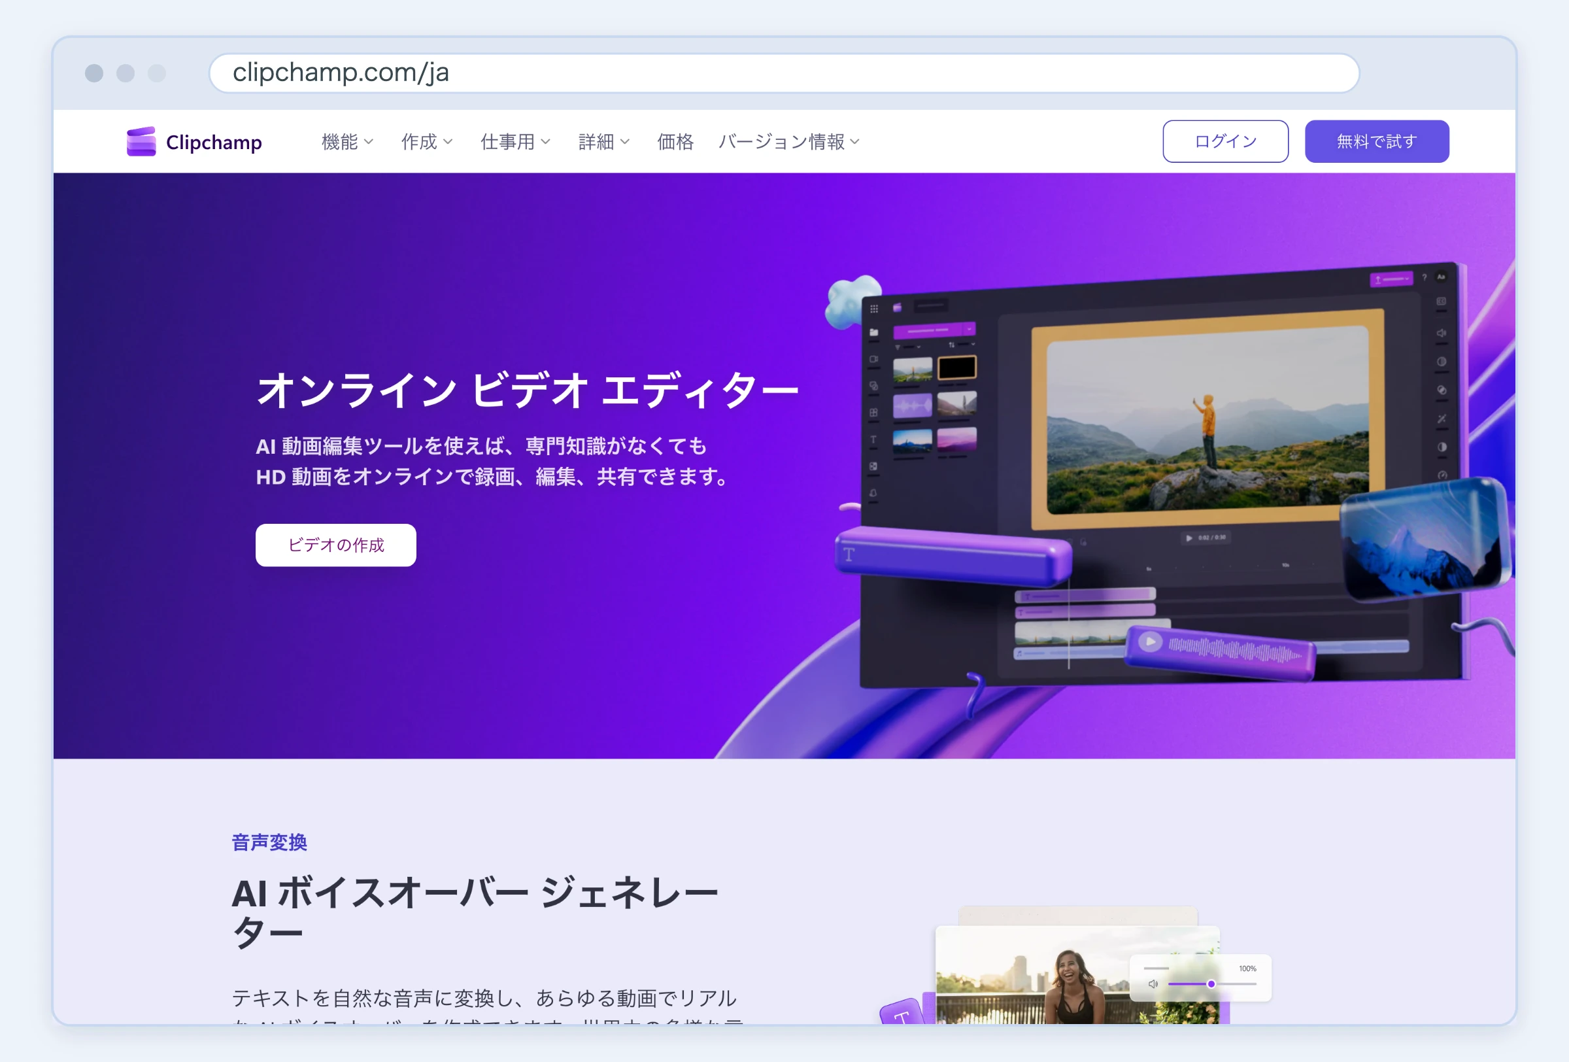Click the hero editor preview image of hiker
1569x1062 pixels.
1207,419
